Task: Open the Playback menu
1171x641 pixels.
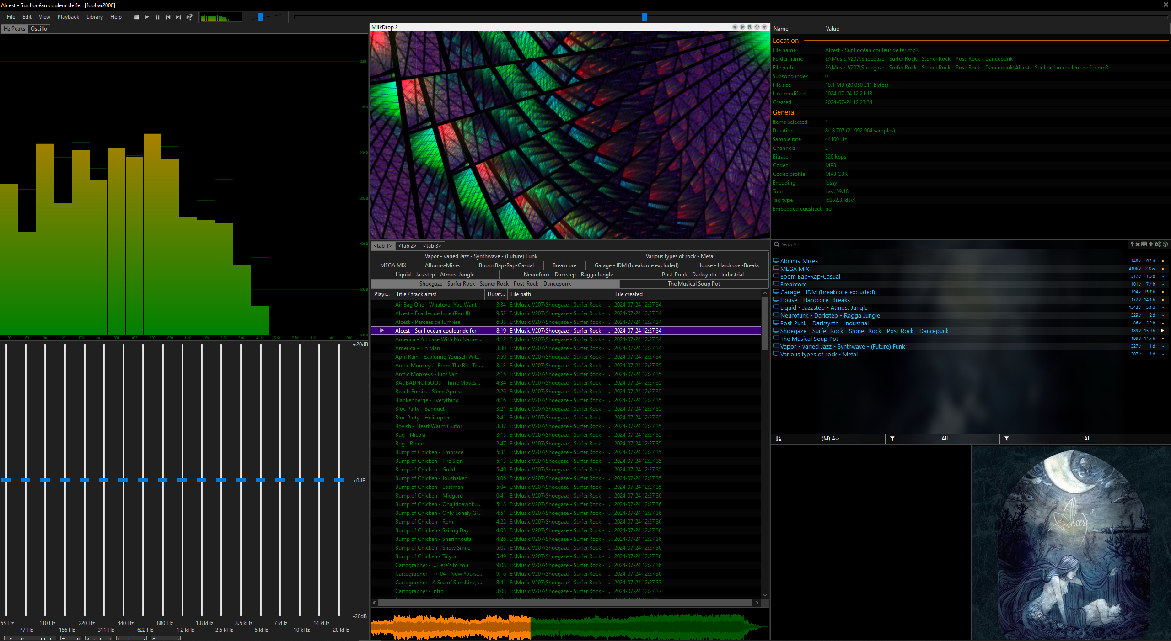Action: pyautogui.click(x=68, y=17)
